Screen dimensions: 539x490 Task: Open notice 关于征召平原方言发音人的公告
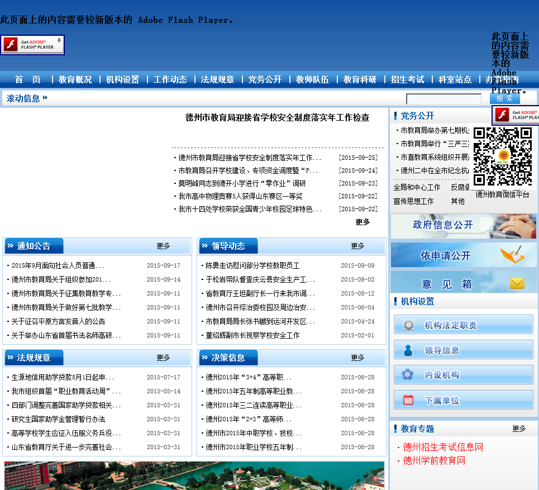tap(58, 321)
